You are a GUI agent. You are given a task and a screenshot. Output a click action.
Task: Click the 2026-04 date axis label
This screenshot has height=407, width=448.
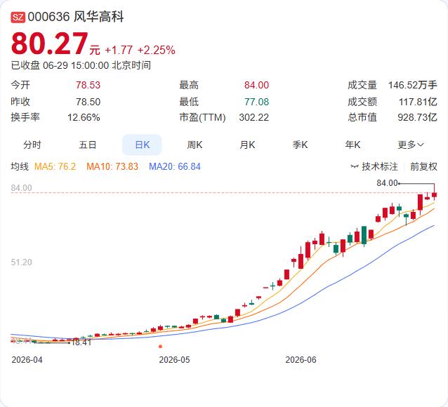pos(27,360)
